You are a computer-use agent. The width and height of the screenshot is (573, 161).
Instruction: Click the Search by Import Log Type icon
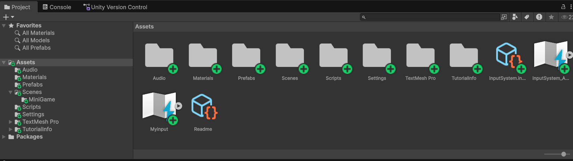click(539, 17)
